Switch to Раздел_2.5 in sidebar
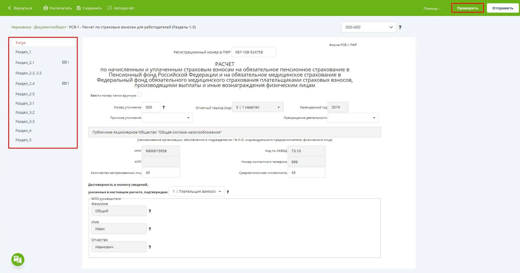The image size is (520, 273). coord(25,94)
